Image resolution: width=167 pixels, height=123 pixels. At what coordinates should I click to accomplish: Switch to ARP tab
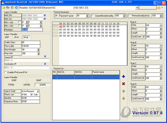click(7, 37)
